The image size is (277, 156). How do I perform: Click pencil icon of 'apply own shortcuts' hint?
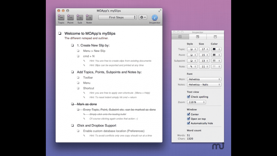click(x=84, y=93)
